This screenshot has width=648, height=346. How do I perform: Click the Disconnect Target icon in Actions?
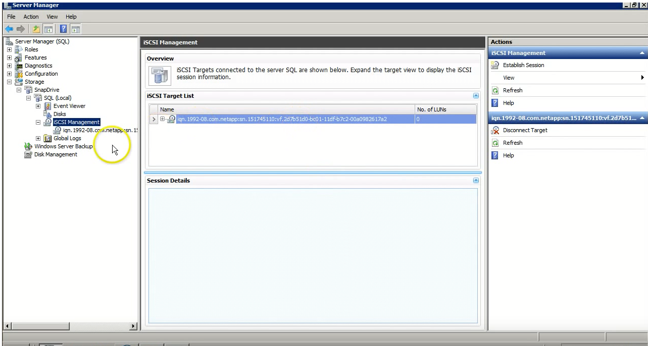[x=495, y=130]
